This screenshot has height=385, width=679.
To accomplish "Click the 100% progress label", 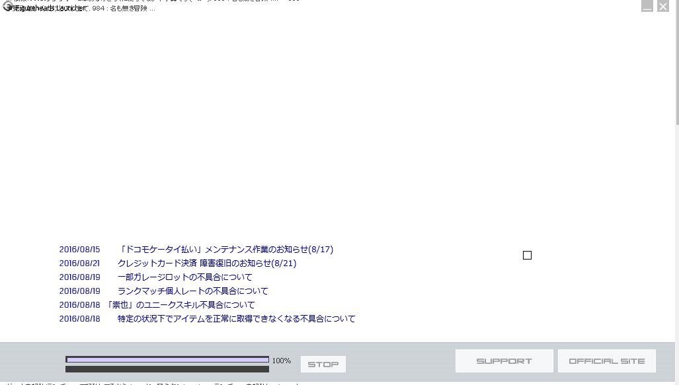I will pos(282,361).
